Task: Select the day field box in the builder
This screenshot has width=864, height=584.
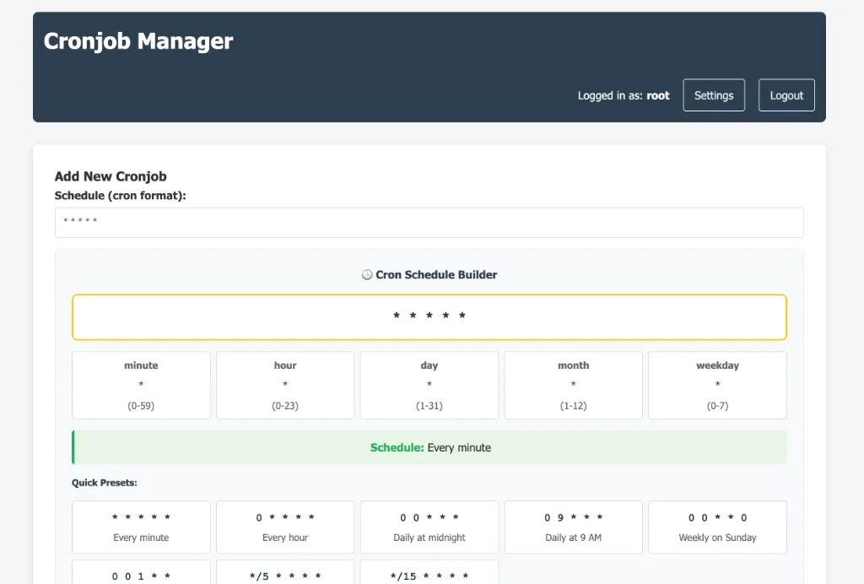Action: click(429, 385)
